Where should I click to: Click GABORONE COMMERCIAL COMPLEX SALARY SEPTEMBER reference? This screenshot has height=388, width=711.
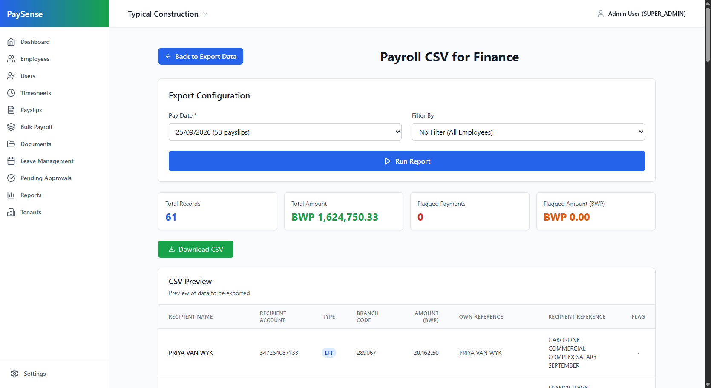[x=572, y=353]
